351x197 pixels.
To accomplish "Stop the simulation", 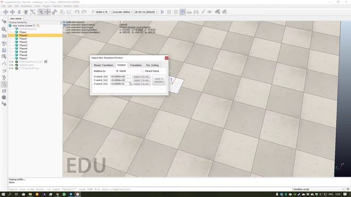I will tap(176, 12).
